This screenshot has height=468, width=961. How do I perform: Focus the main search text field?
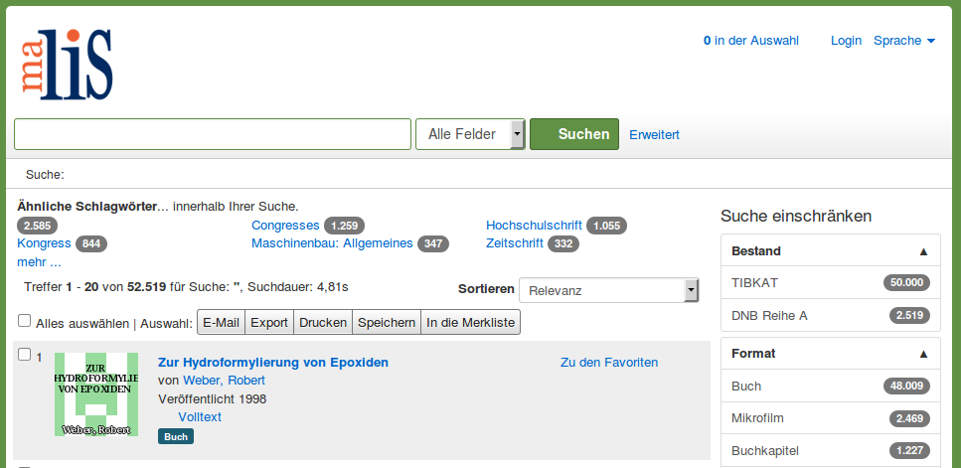(212, 134)
